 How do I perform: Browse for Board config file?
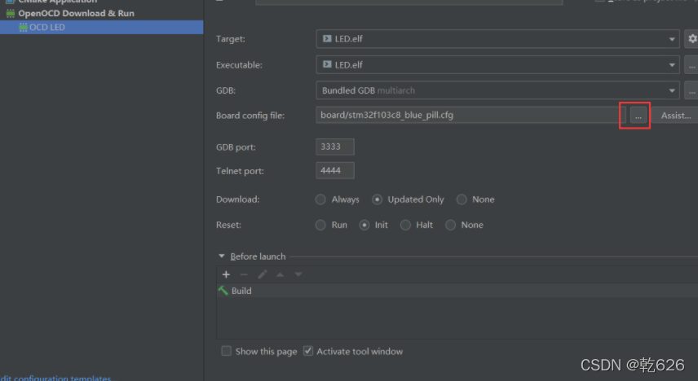click(638, 116)
